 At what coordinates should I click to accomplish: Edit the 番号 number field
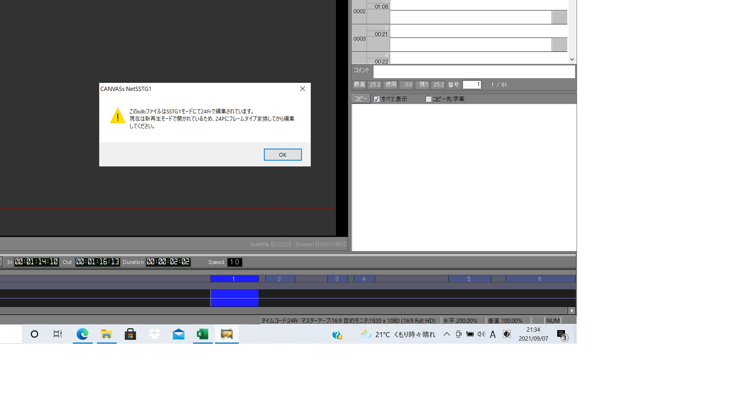pyautogui.click(x=472, y=85)
